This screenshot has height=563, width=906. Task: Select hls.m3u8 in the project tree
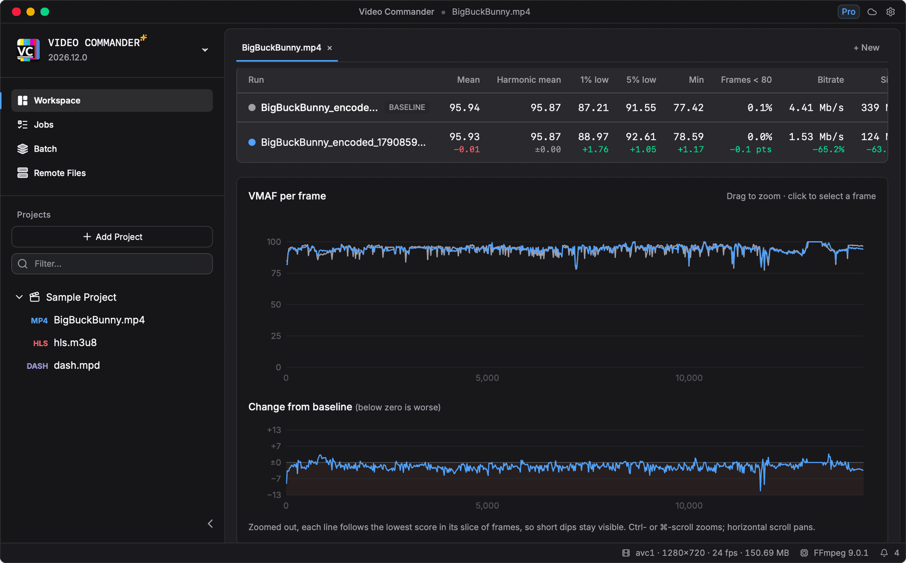(75, 342)
